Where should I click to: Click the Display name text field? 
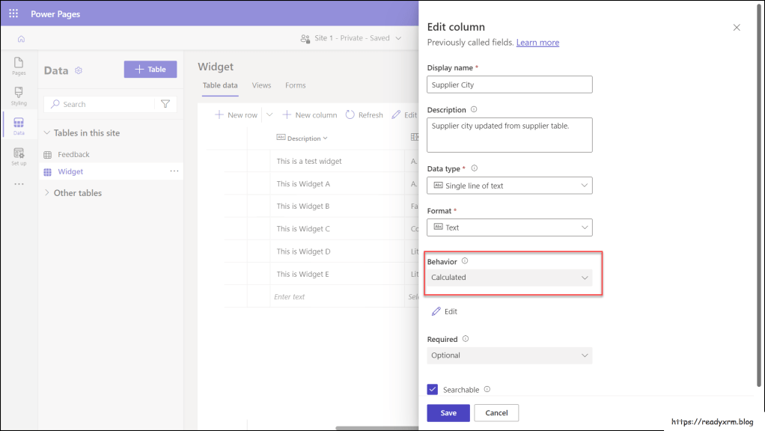[509, 85]
